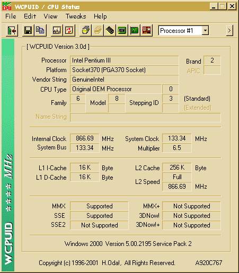Click the L2 Speed Full value
The height and width of the screenshot is (273, 239).
click(176, 177)
